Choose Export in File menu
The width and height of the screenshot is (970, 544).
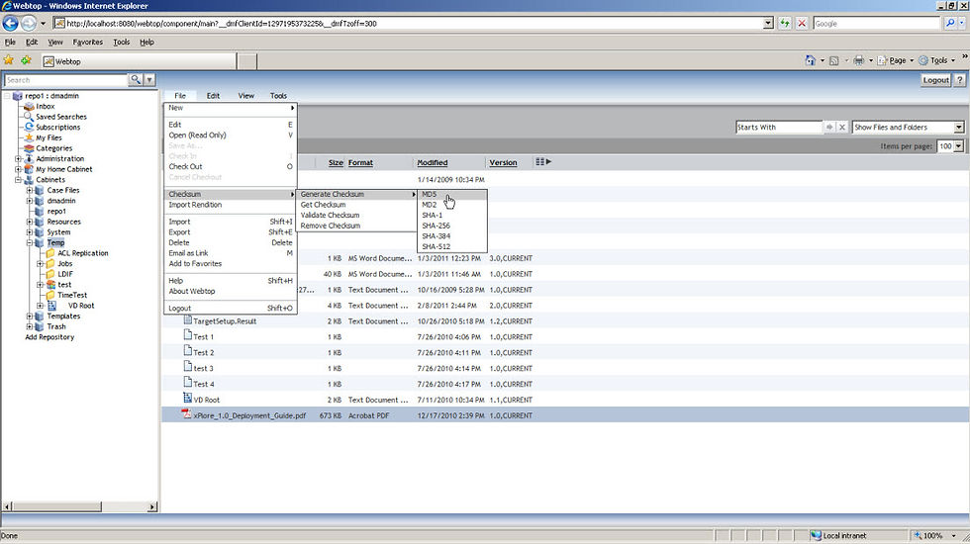pyautogui.click(x=230, y=231)
